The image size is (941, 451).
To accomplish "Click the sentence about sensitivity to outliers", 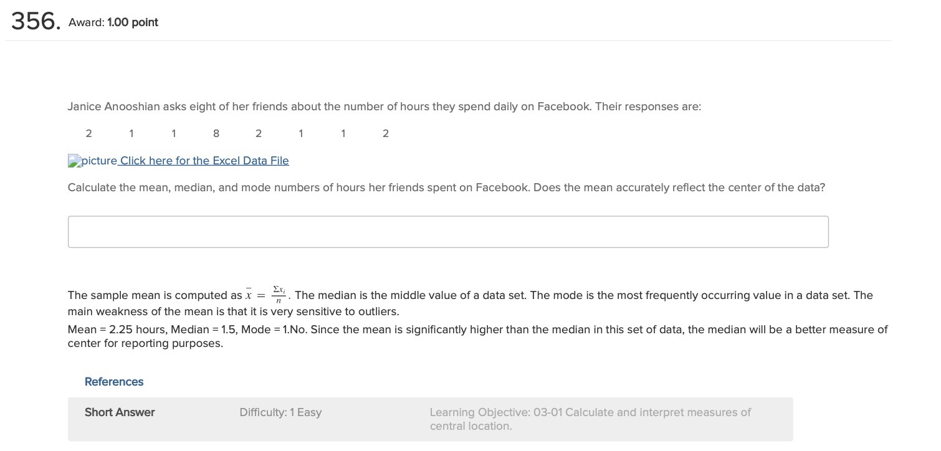I will point(234,311).
